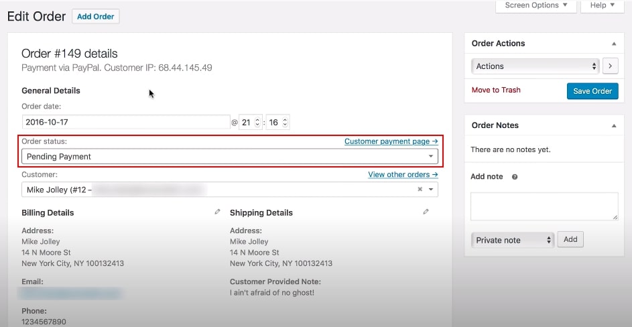
Task: Click phone number 1234567890
Action: (44, 322)
